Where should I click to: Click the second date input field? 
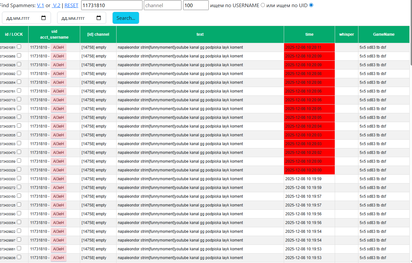point(81,18)
